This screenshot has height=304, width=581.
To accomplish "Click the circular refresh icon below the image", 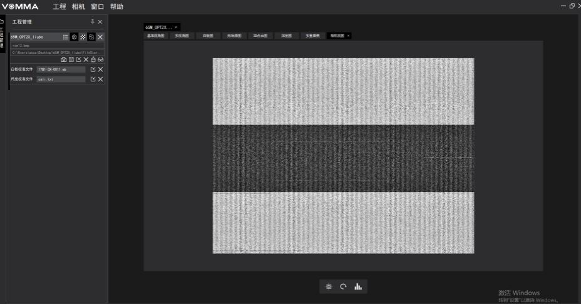I will pyautogui.click(x=343, y=287).
